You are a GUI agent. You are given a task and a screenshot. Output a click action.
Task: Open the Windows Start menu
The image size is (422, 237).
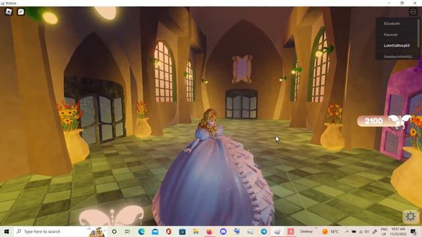(7, 231)
